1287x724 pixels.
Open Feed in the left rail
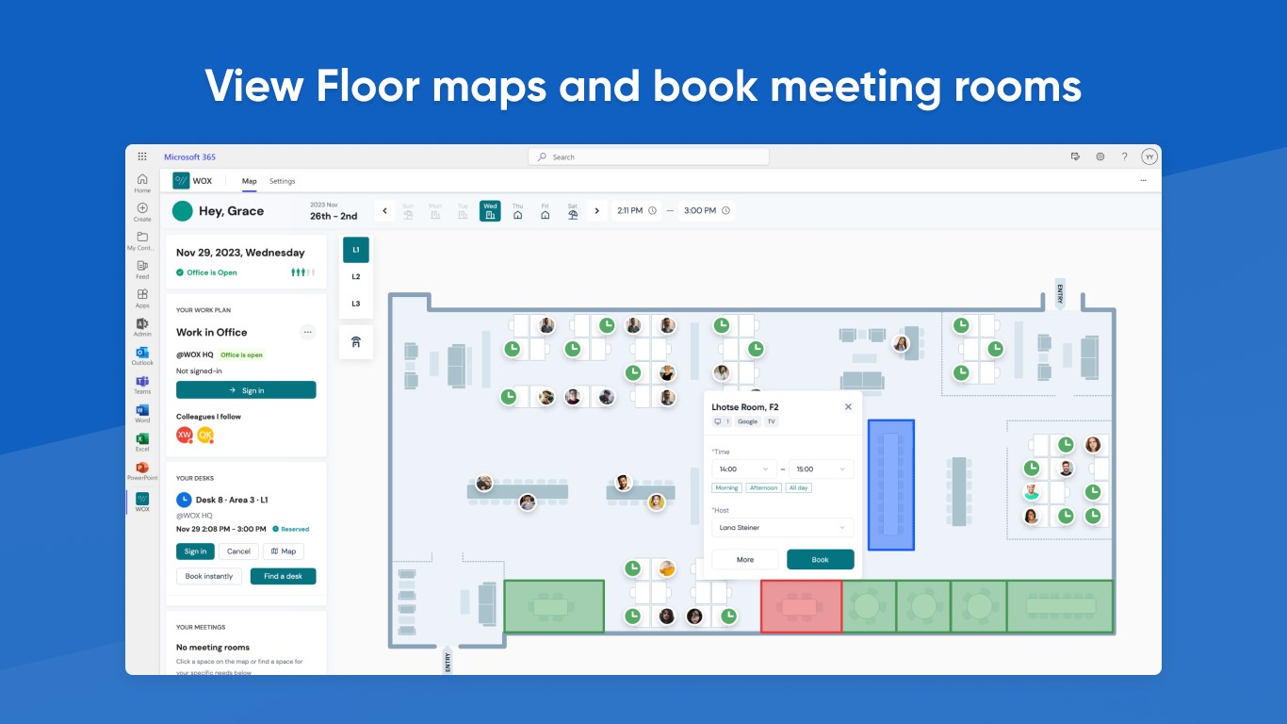pyautogui.click(x=142, y=270)
